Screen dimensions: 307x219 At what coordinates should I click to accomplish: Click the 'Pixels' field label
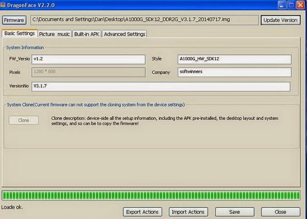tap(15, 72)
